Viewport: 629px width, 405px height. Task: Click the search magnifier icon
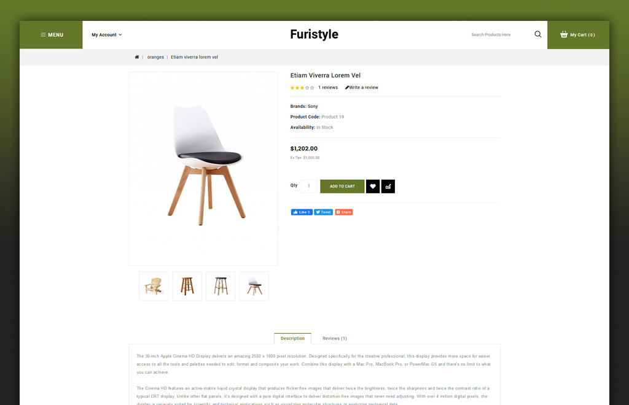point(538,34)
